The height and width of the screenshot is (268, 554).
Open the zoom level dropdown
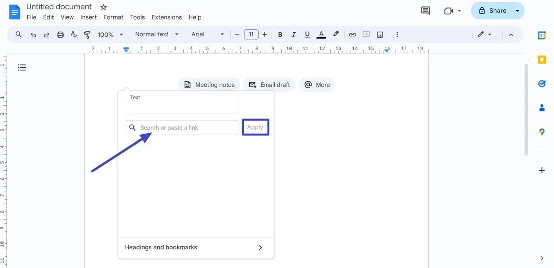click(110, 34)
